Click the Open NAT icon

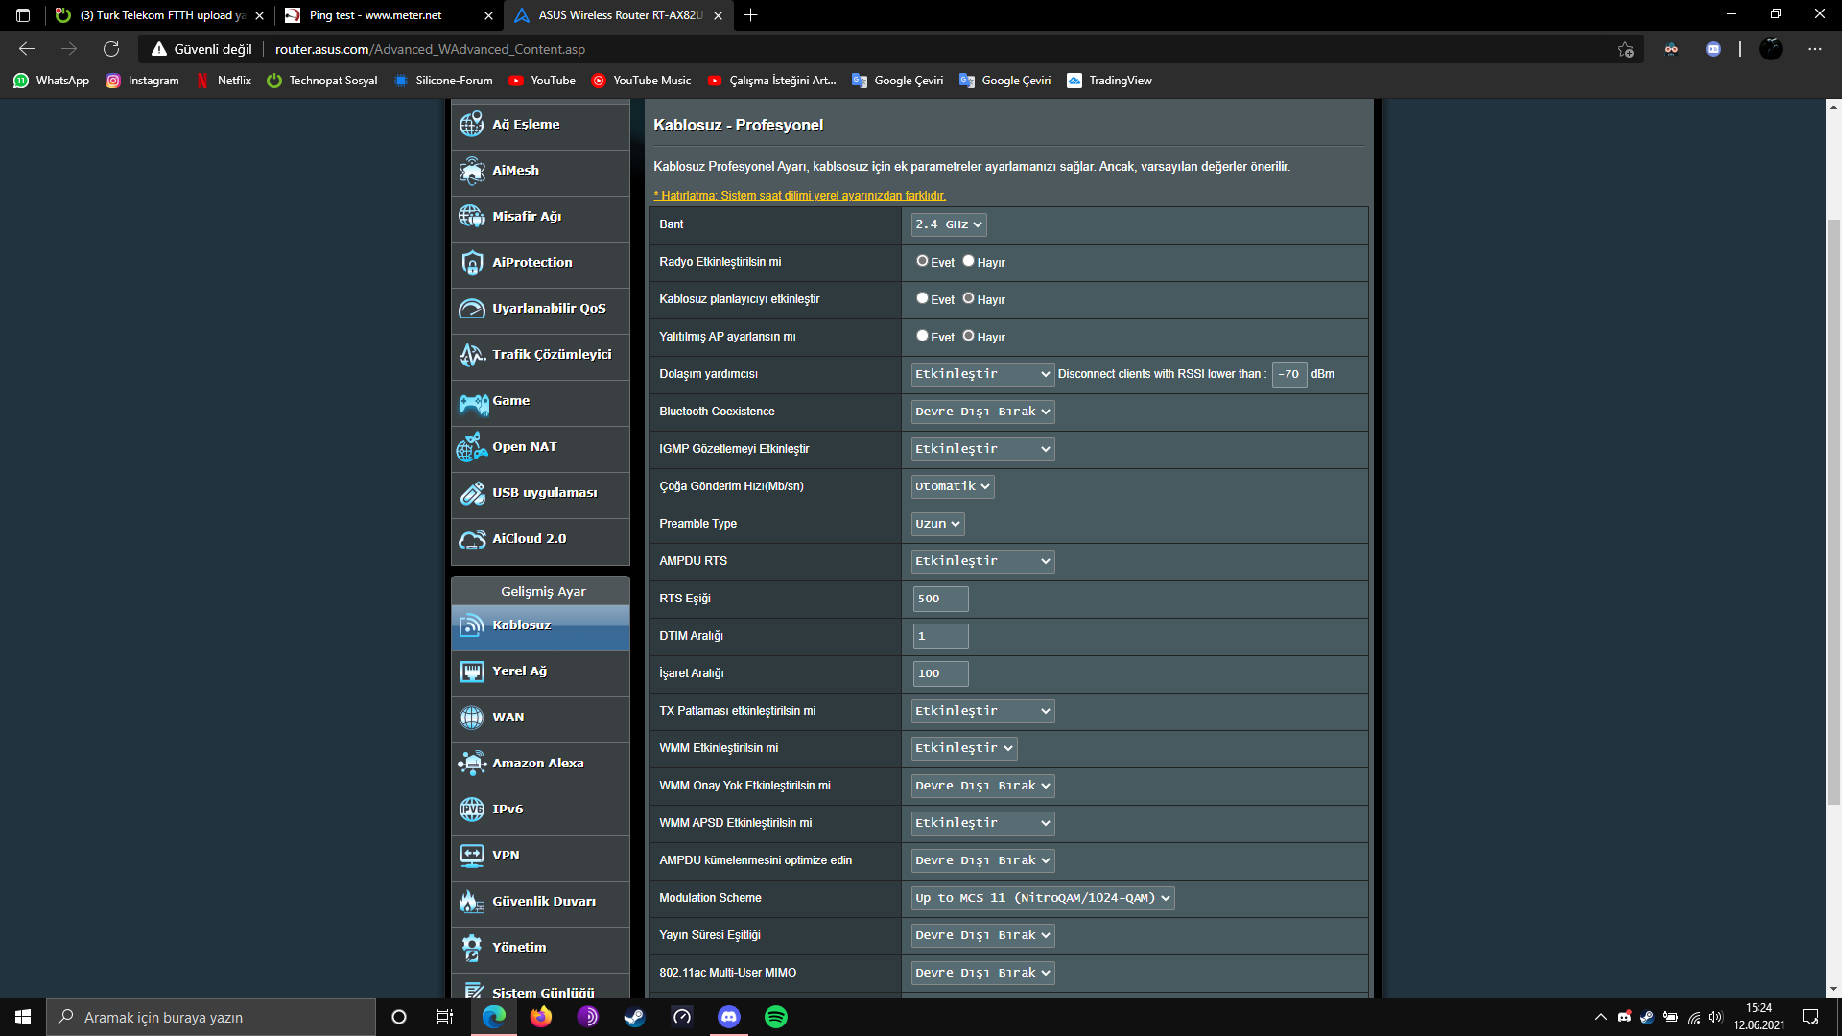click(x=472, y=447)
